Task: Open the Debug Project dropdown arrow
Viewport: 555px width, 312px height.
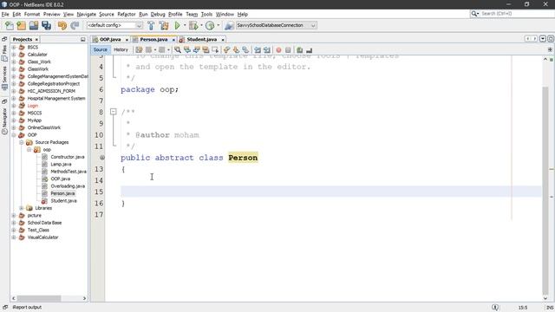Action: (x=201, y=25)
